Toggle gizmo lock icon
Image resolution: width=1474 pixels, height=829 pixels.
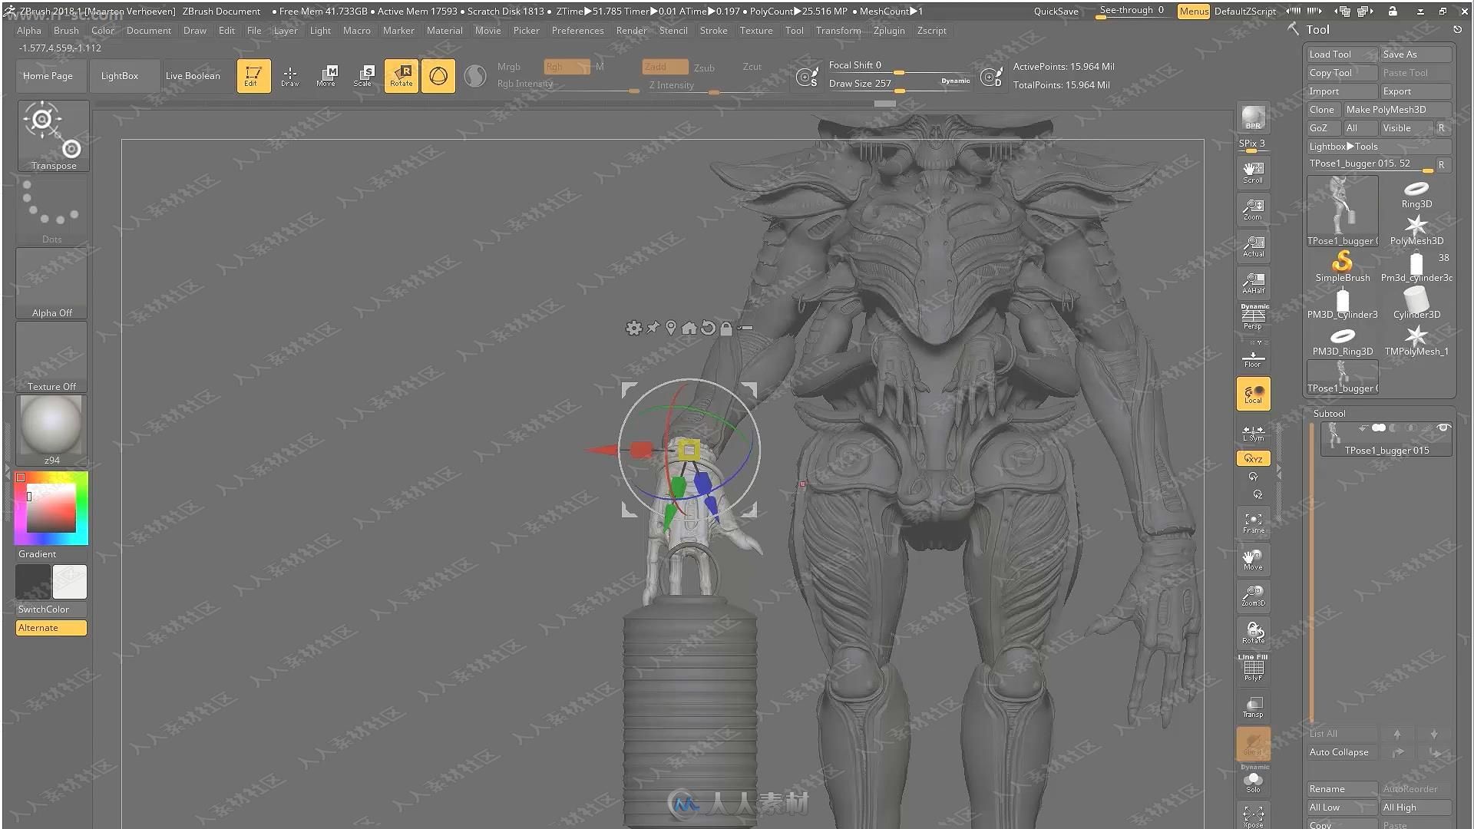point(726,329)
